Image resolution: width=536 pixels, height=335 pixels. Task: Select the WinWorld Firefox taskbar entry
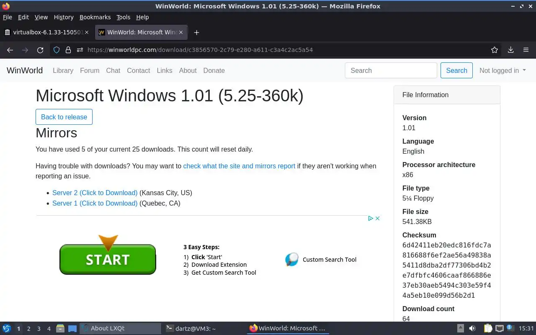[288, 328]
